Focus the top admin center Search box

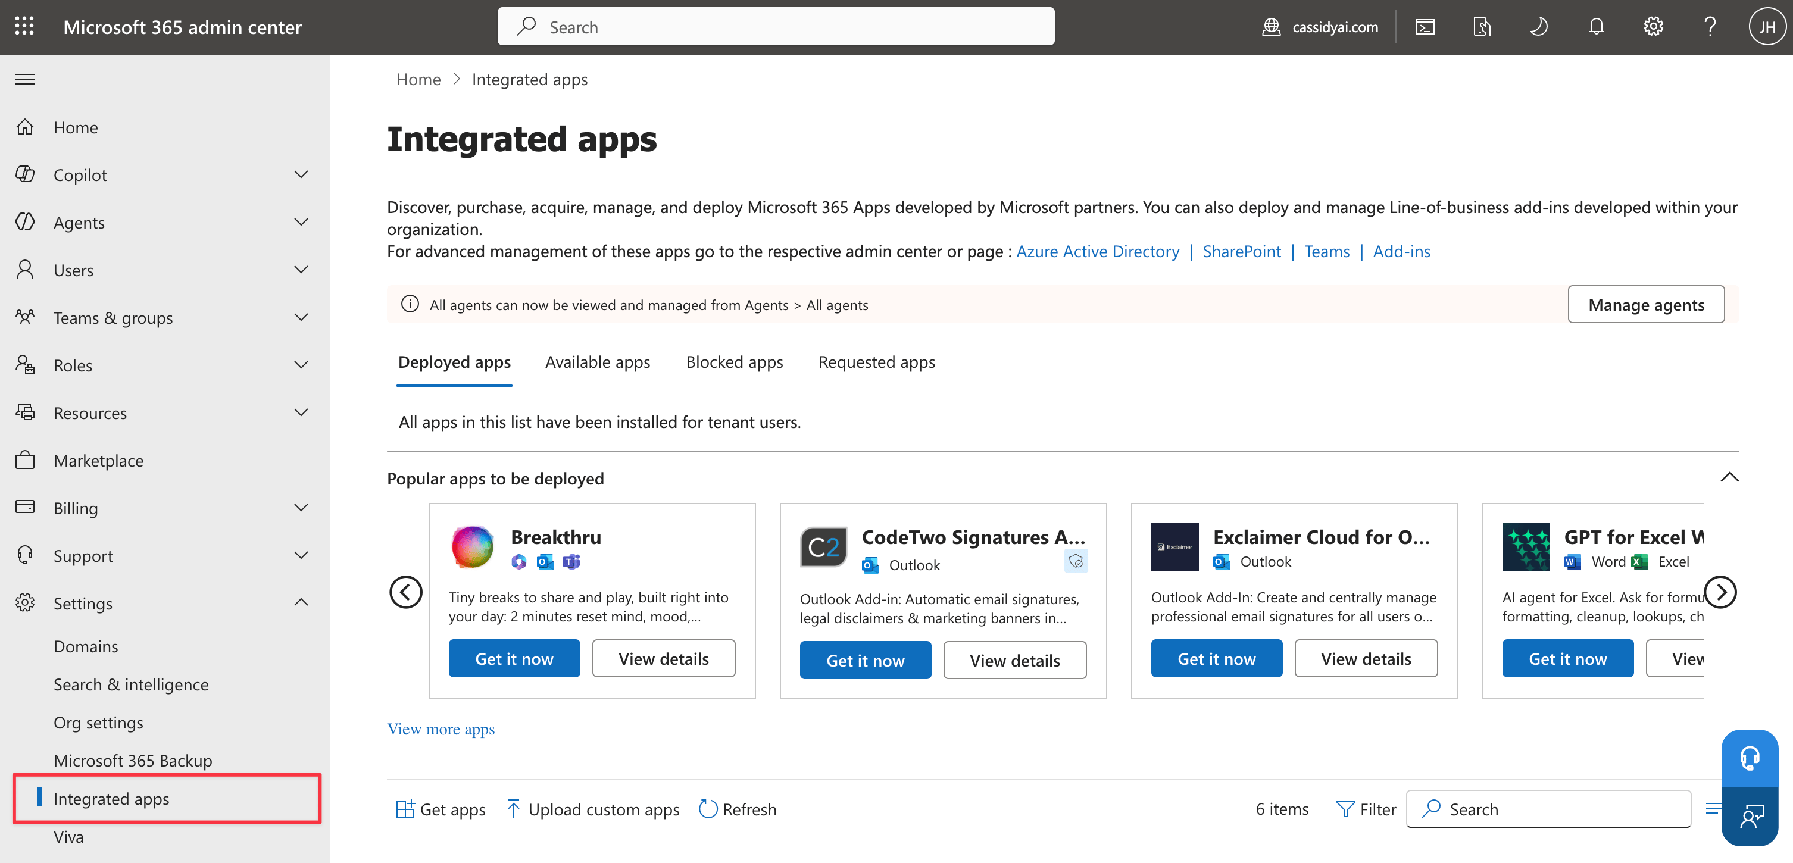point(776,26)
